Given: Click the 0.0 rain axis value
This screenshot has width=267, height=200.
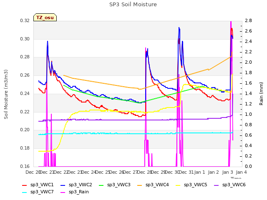Looking at the screenshot, I should pos(248,166).
